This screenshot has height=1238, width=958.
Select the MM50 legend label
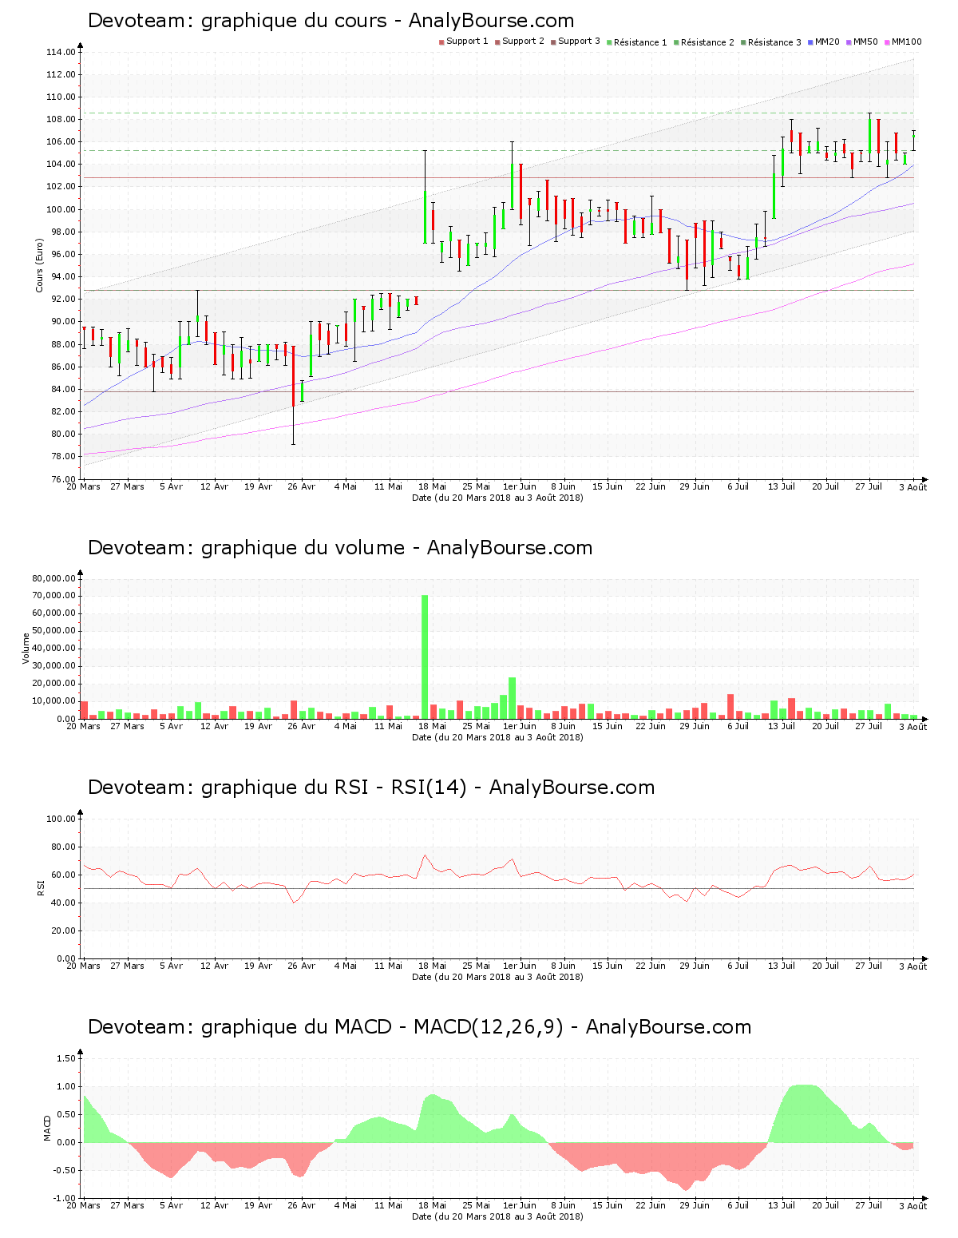tap(865, 42)
